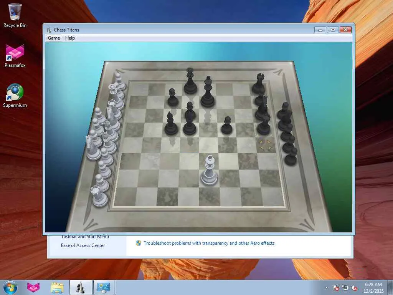393x295 pixels.
Task: Close the Chess Titans window
Action: 346,30
